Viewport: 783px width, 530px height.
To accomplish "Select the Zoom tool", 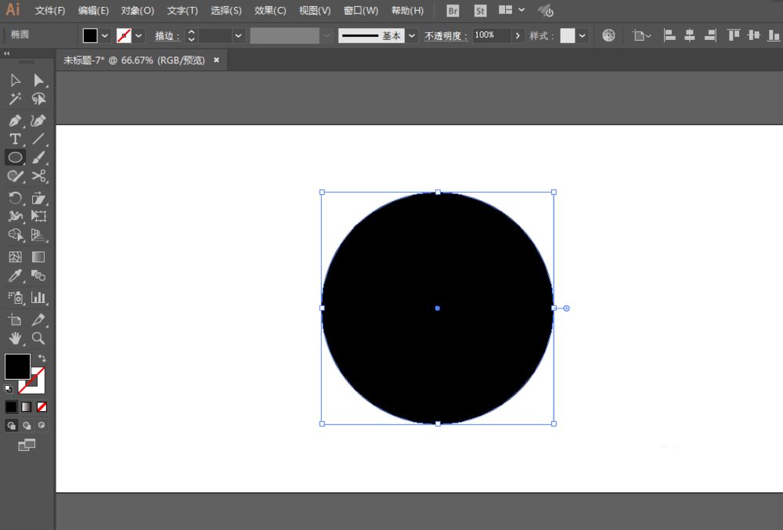I will pos(39,338).
